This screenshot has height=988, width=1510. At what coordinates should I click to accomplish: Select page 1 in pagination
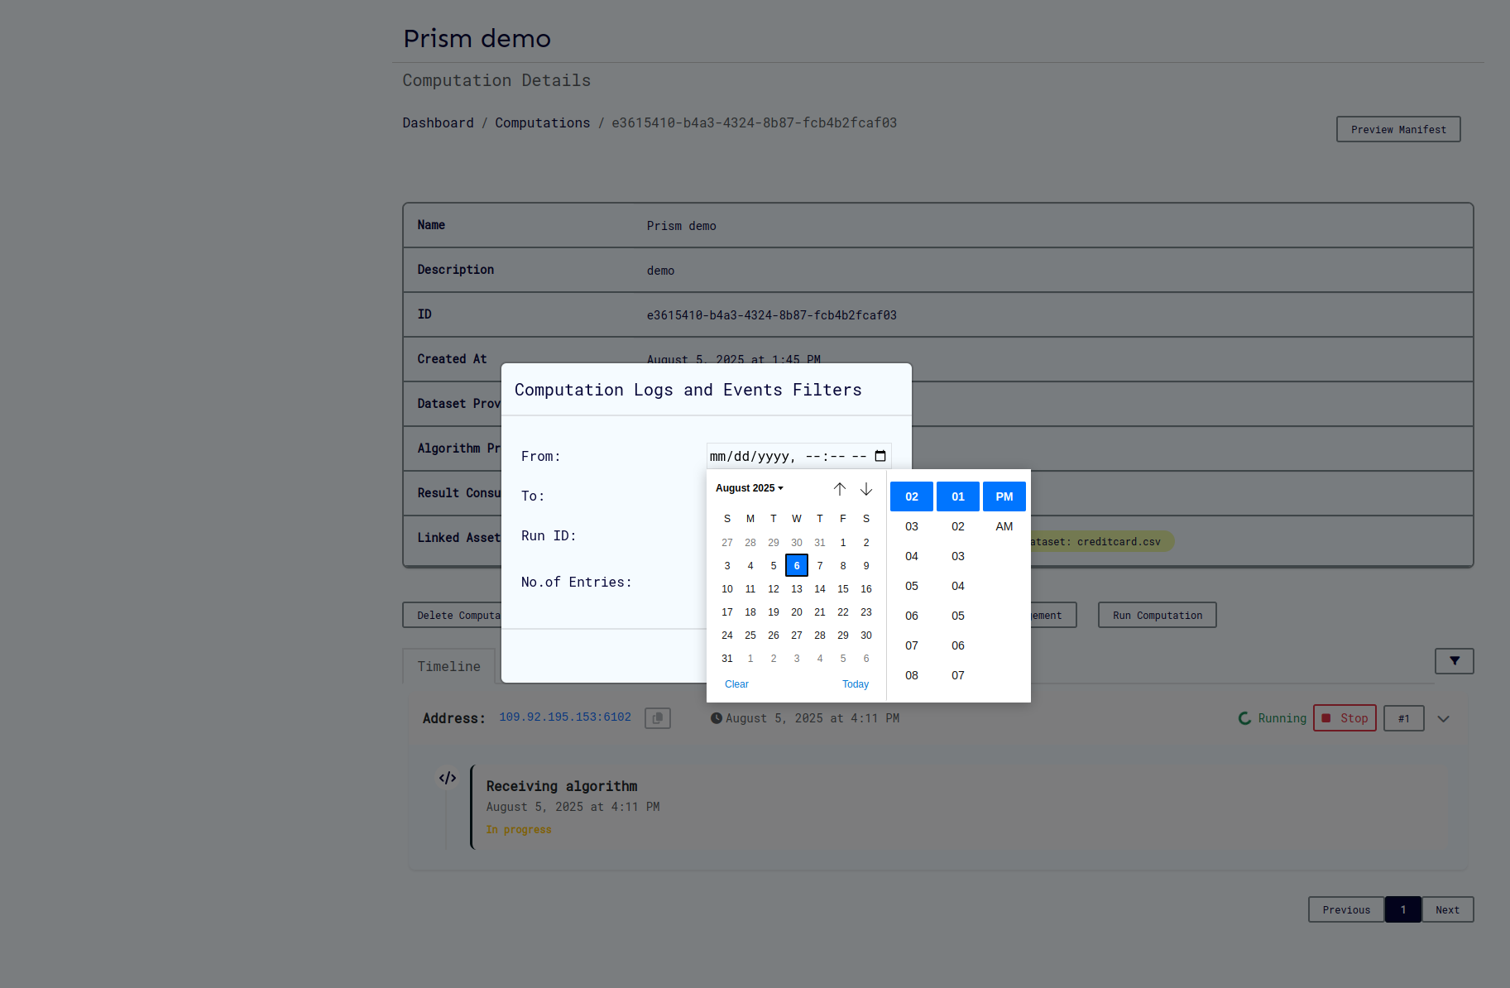pos(1403,909)
